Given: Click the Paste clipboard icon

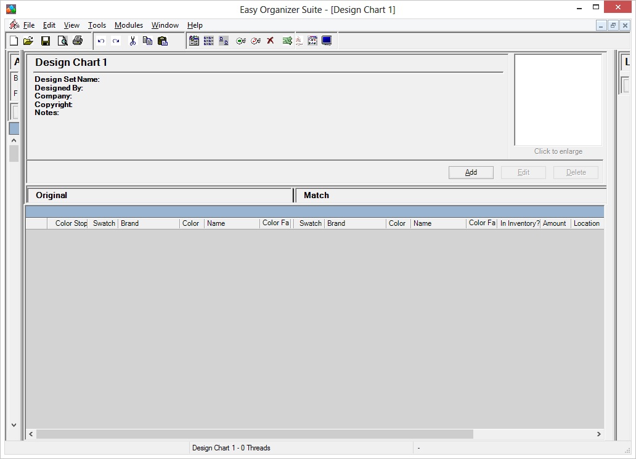Looking at the screenshot, I should (163, 41).
